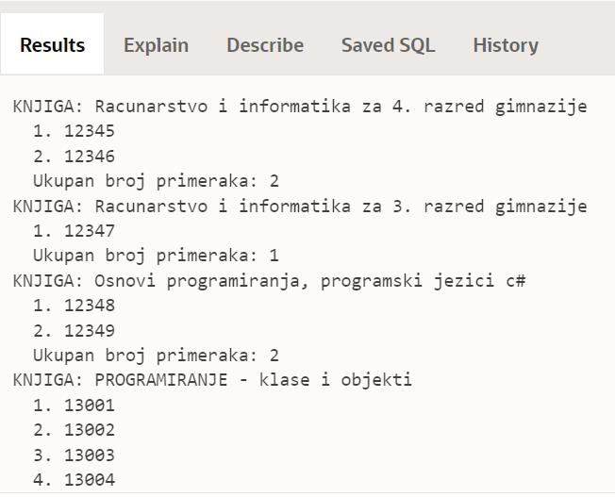Viewport: 615px width, 497px height.
Task: Click the output entry 13002
Action: point(74,430)
